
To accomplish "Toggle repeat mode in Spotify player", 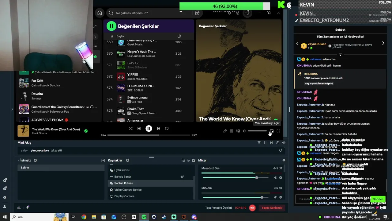I will pos(167,129).
